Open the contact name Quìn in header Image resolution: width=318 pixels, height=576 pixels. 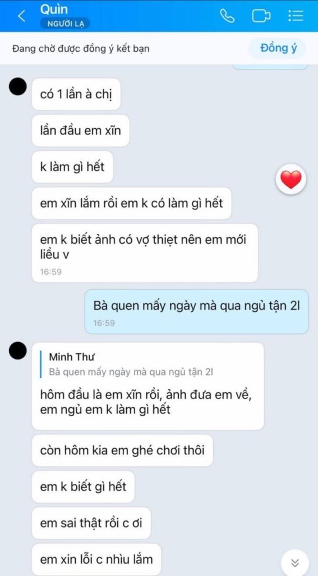(54, 10)
